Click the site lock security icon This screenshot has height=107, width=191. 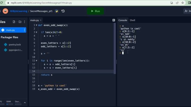click(x=8, y=3)
